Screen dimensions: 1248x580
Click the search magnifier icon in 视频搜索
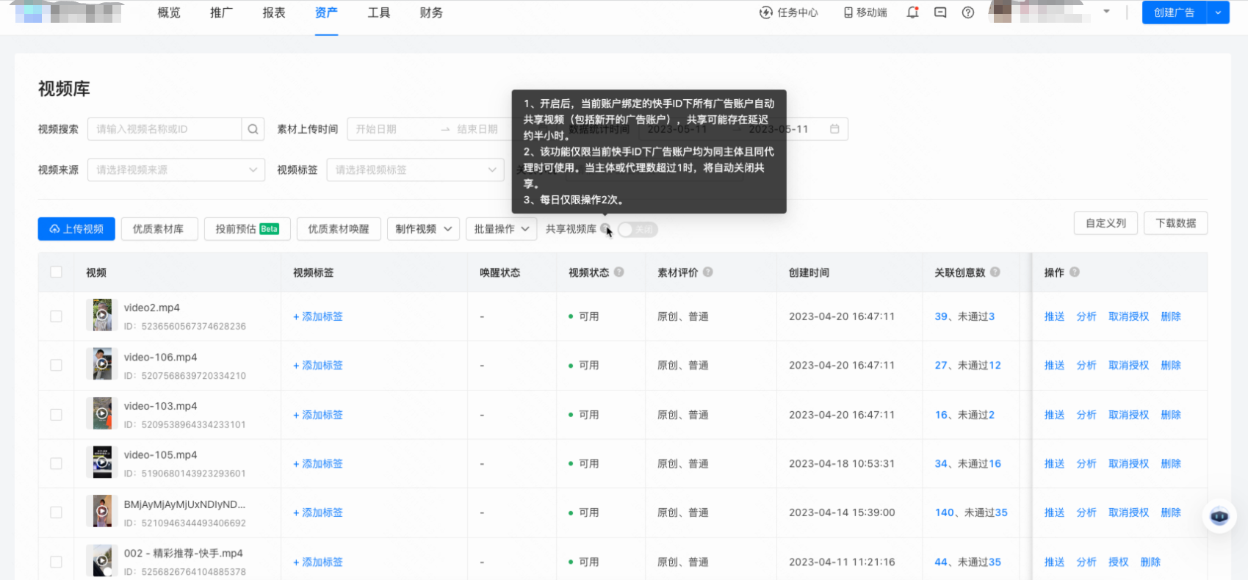click(253, 129)
